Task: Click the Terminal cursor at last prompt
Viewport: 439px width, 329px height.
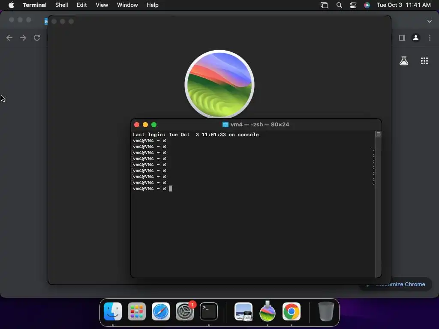Action: (x=170, y=188)
